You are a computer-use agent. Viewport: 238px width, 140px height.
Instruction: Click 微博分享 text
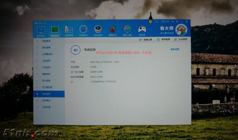[x=148, y=40]
